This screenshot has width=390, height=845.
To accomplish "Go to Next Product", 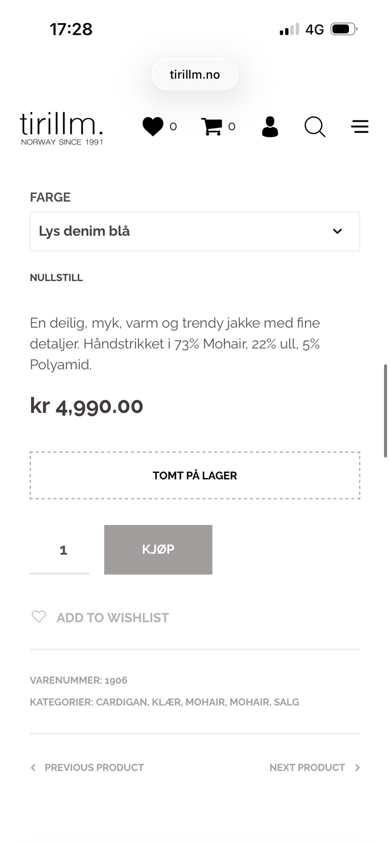I will (x=315, y=767).
